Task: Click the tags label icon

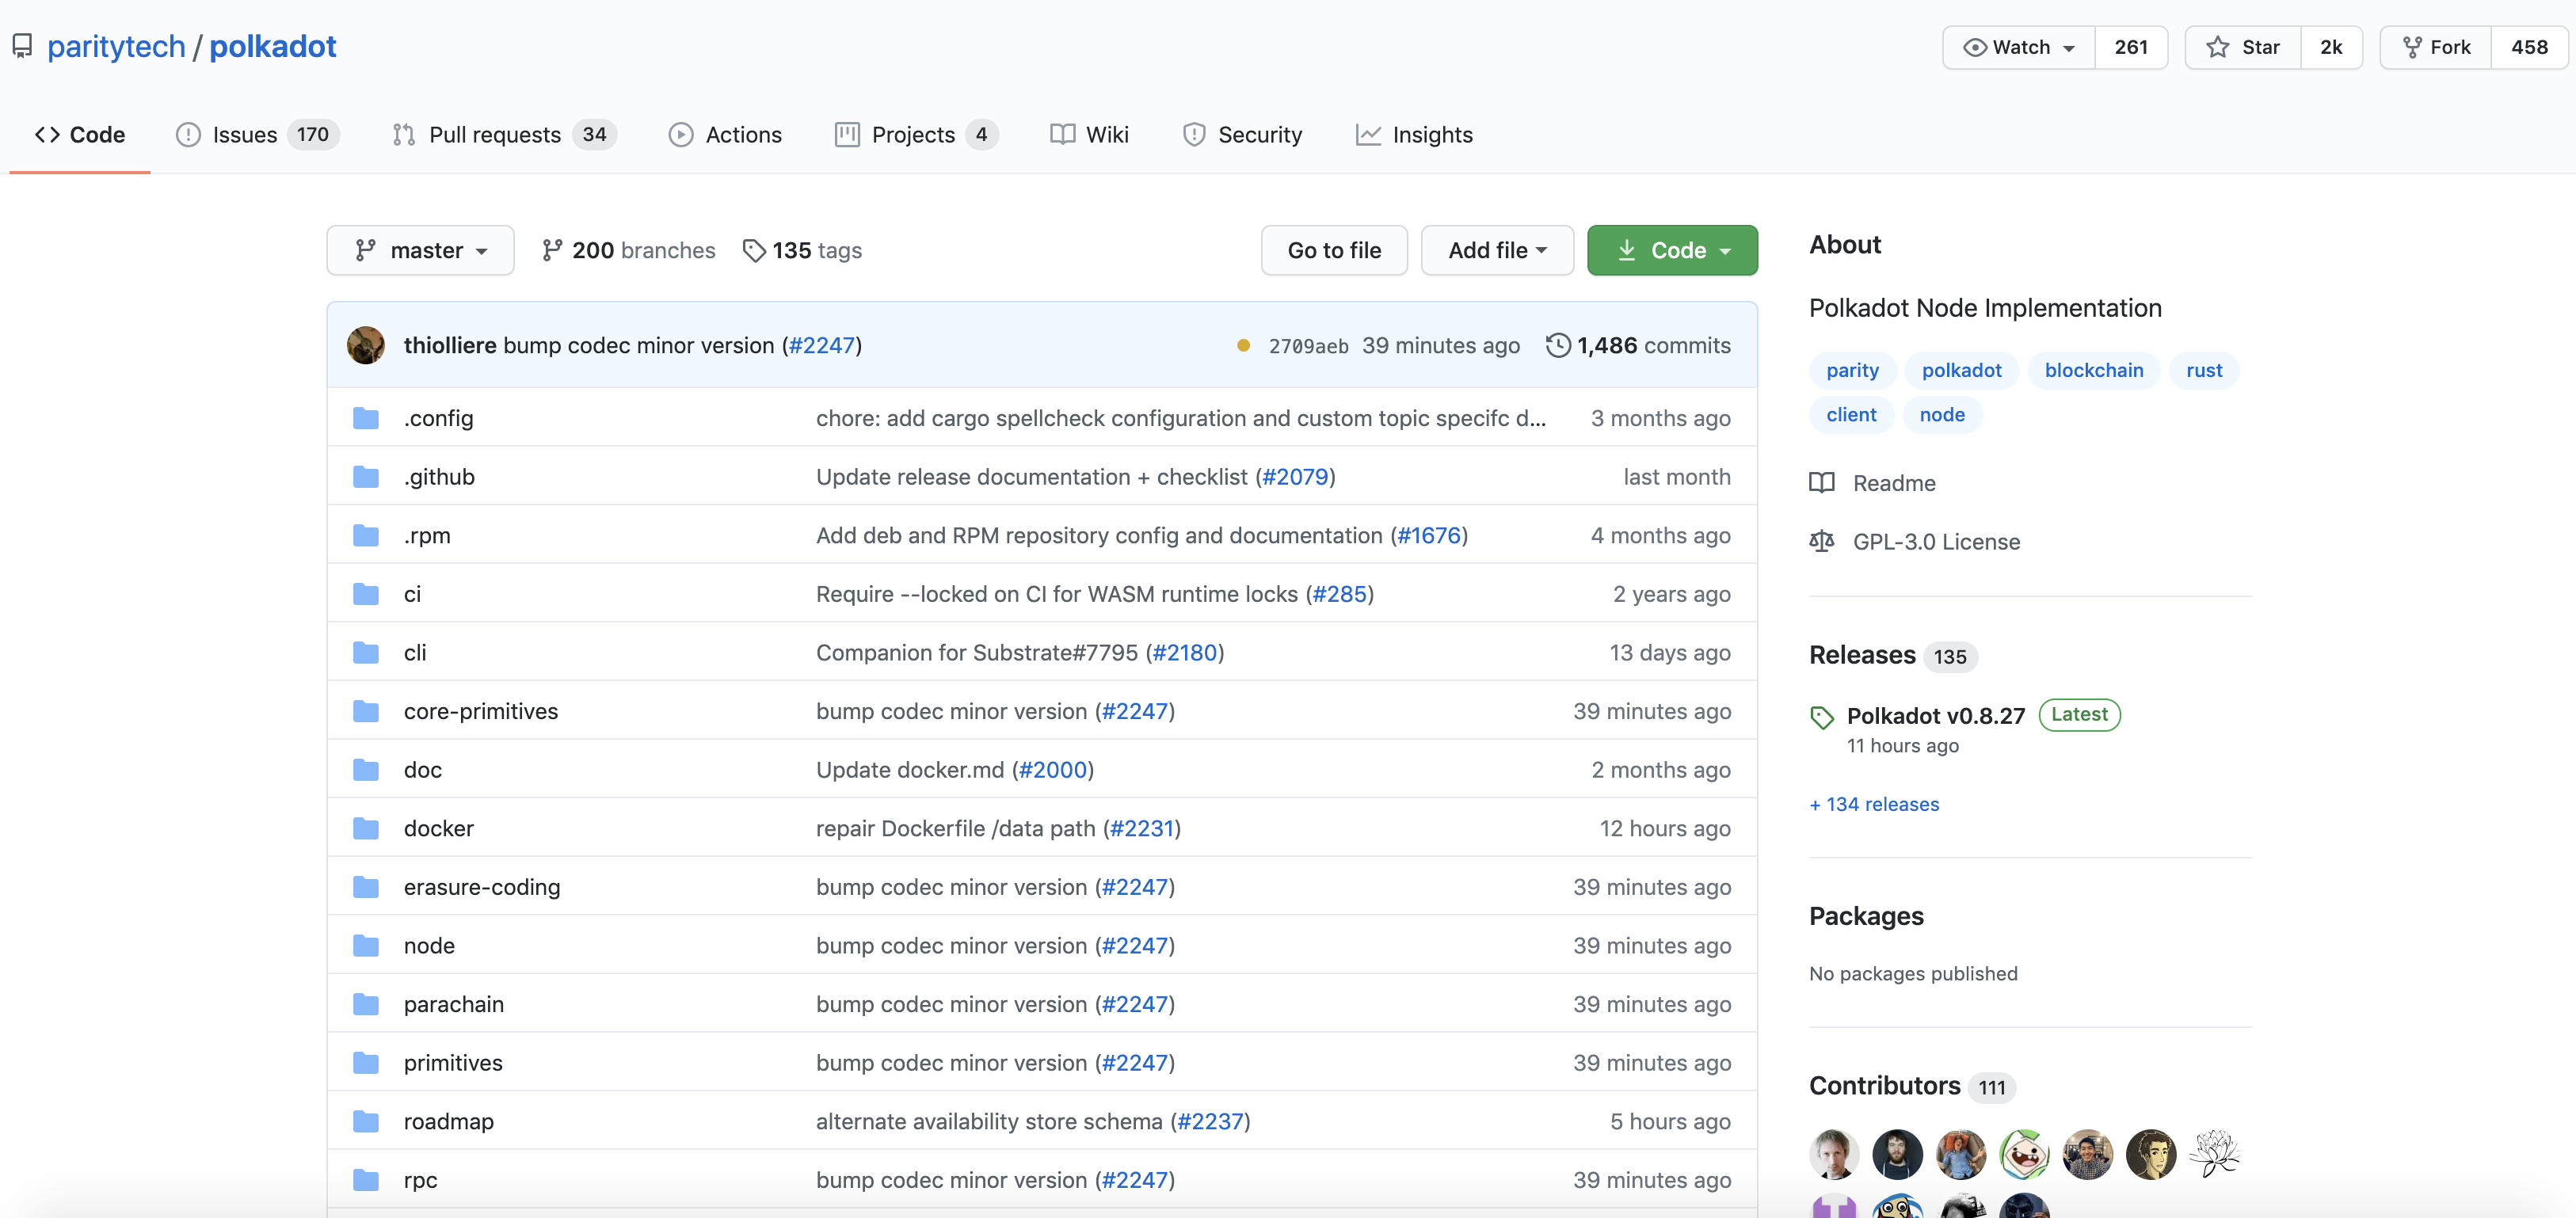Action: [754, 250]
